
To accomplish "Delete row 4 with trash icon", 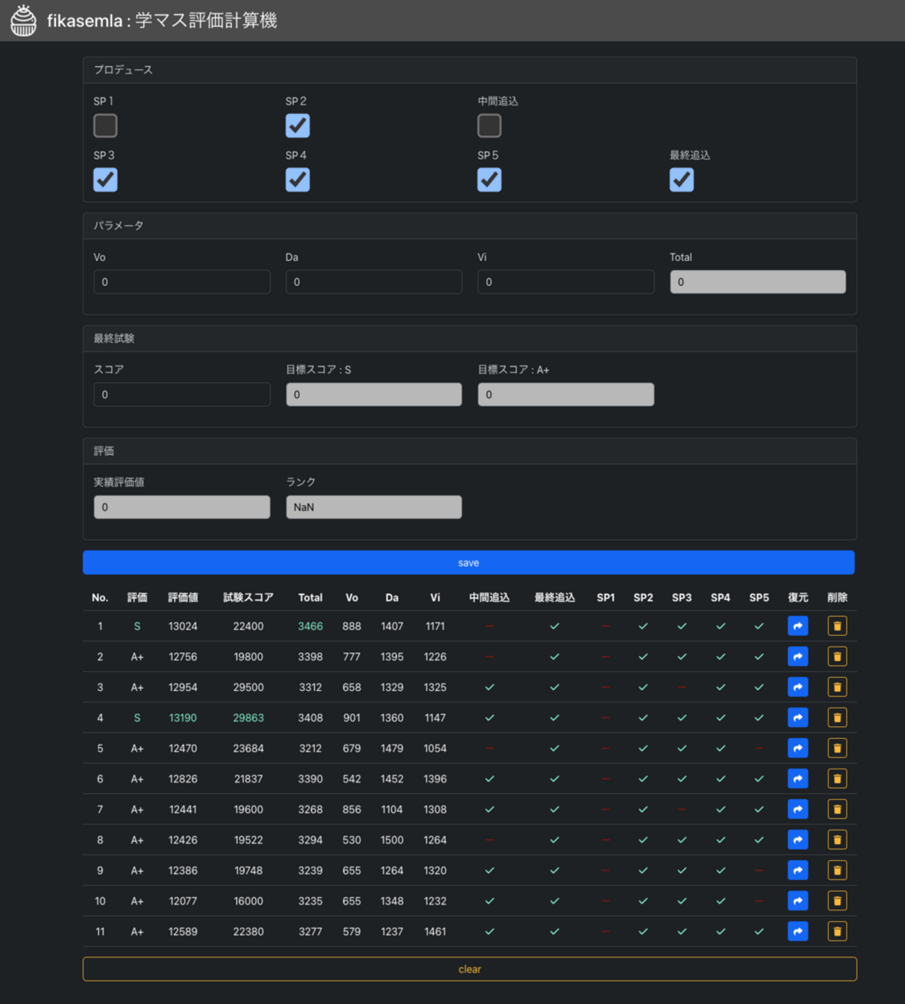I will pyautogui.click(x=837, y=717).
